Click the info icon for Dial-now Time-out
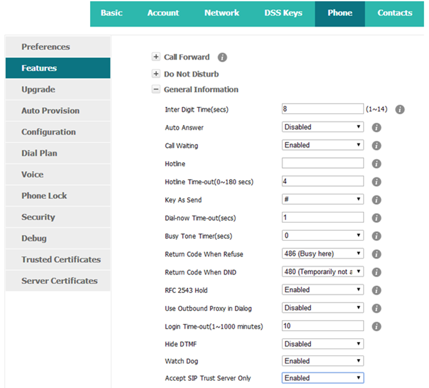 pos(376,218)
